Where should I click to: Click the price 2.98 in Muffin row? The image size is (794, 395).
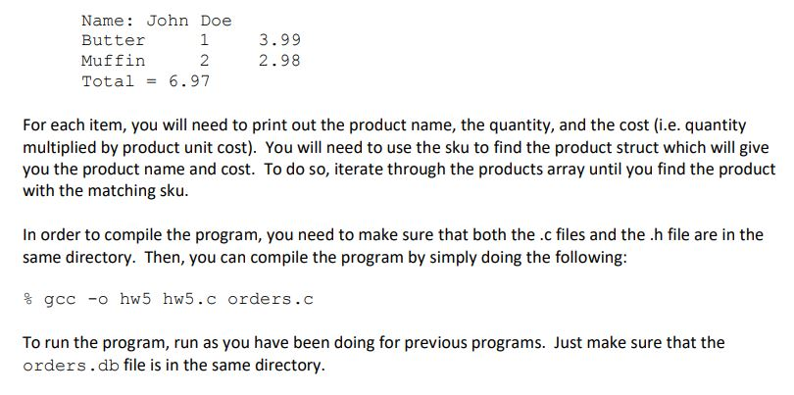(279, 61)
